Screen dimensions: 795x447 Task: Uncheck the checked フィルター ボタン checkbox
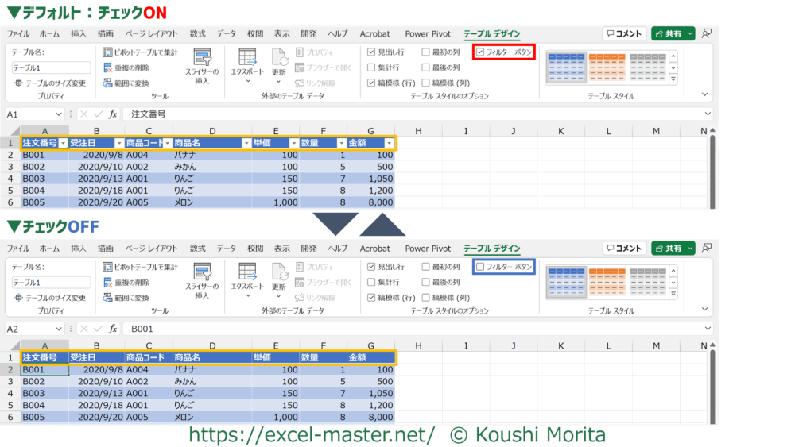pyautogui.click(x=480, y=52)
